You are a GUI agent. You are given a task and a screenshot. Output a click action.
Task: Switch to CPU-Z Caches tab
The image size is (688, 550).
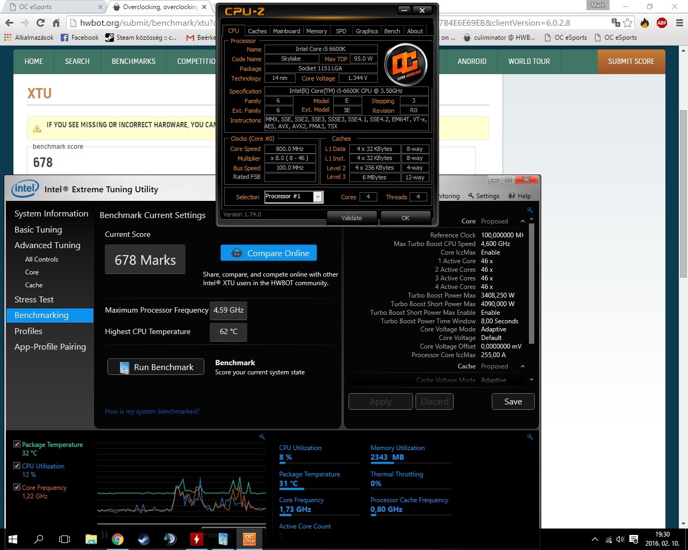click(257, 31)
